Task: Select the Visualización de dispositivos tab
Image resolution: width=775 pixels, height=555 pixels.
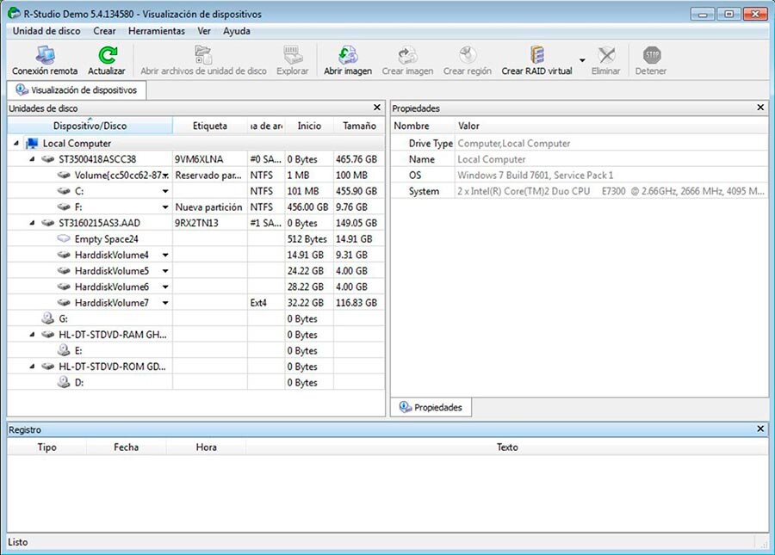Action: click(77, 89)
